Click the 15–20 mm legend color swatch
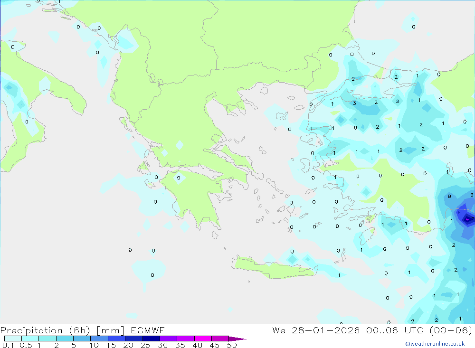Viewport: 475px width, 348px height. [116, 339]
